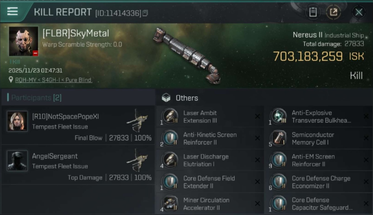The image size is (373, 215).
Task: Open the hamburger menu
Action: (13, 11)
